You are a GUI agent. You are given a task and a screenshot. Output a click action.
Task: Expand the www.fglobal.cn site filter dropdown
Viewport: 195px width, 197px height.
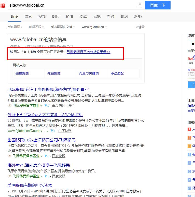tap(94, 27)
